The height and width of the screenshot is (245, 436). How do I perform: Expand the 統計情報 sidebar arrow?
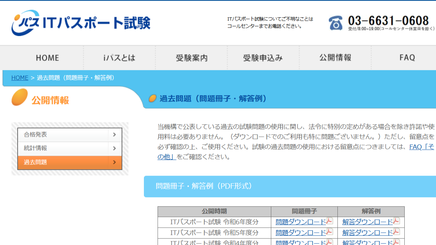point(114,148)
